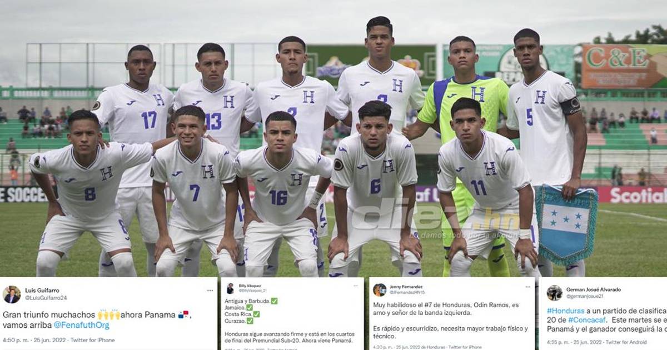Open German Josué Alvarado's profile avatar
Screen dimensions: 667x350
click(x=554, y=293)
